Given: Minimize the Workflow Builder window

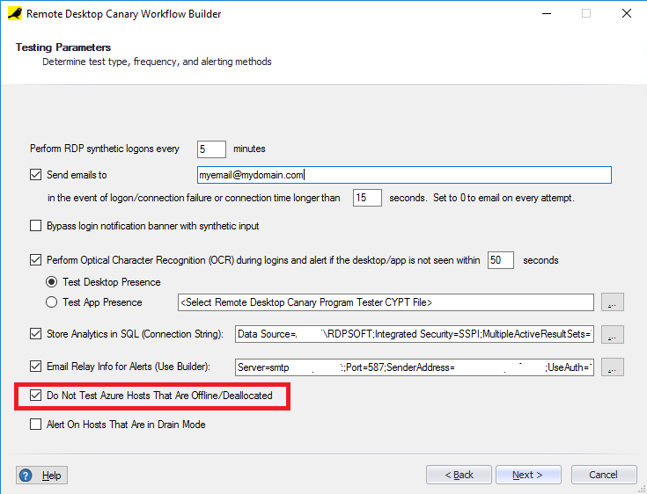Looking at the screenshot, I should 547,13.
